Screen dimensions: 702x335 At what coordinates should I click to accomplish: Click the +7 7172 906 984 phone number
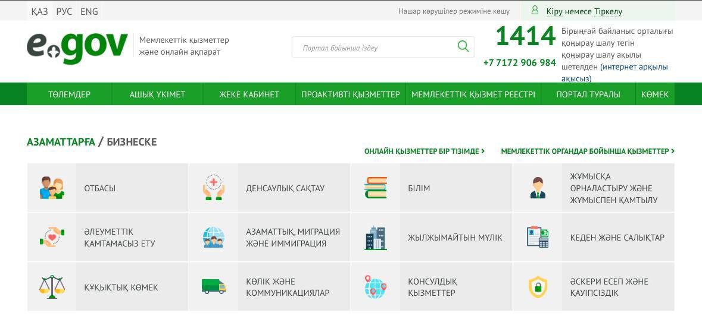click(519, 62)
